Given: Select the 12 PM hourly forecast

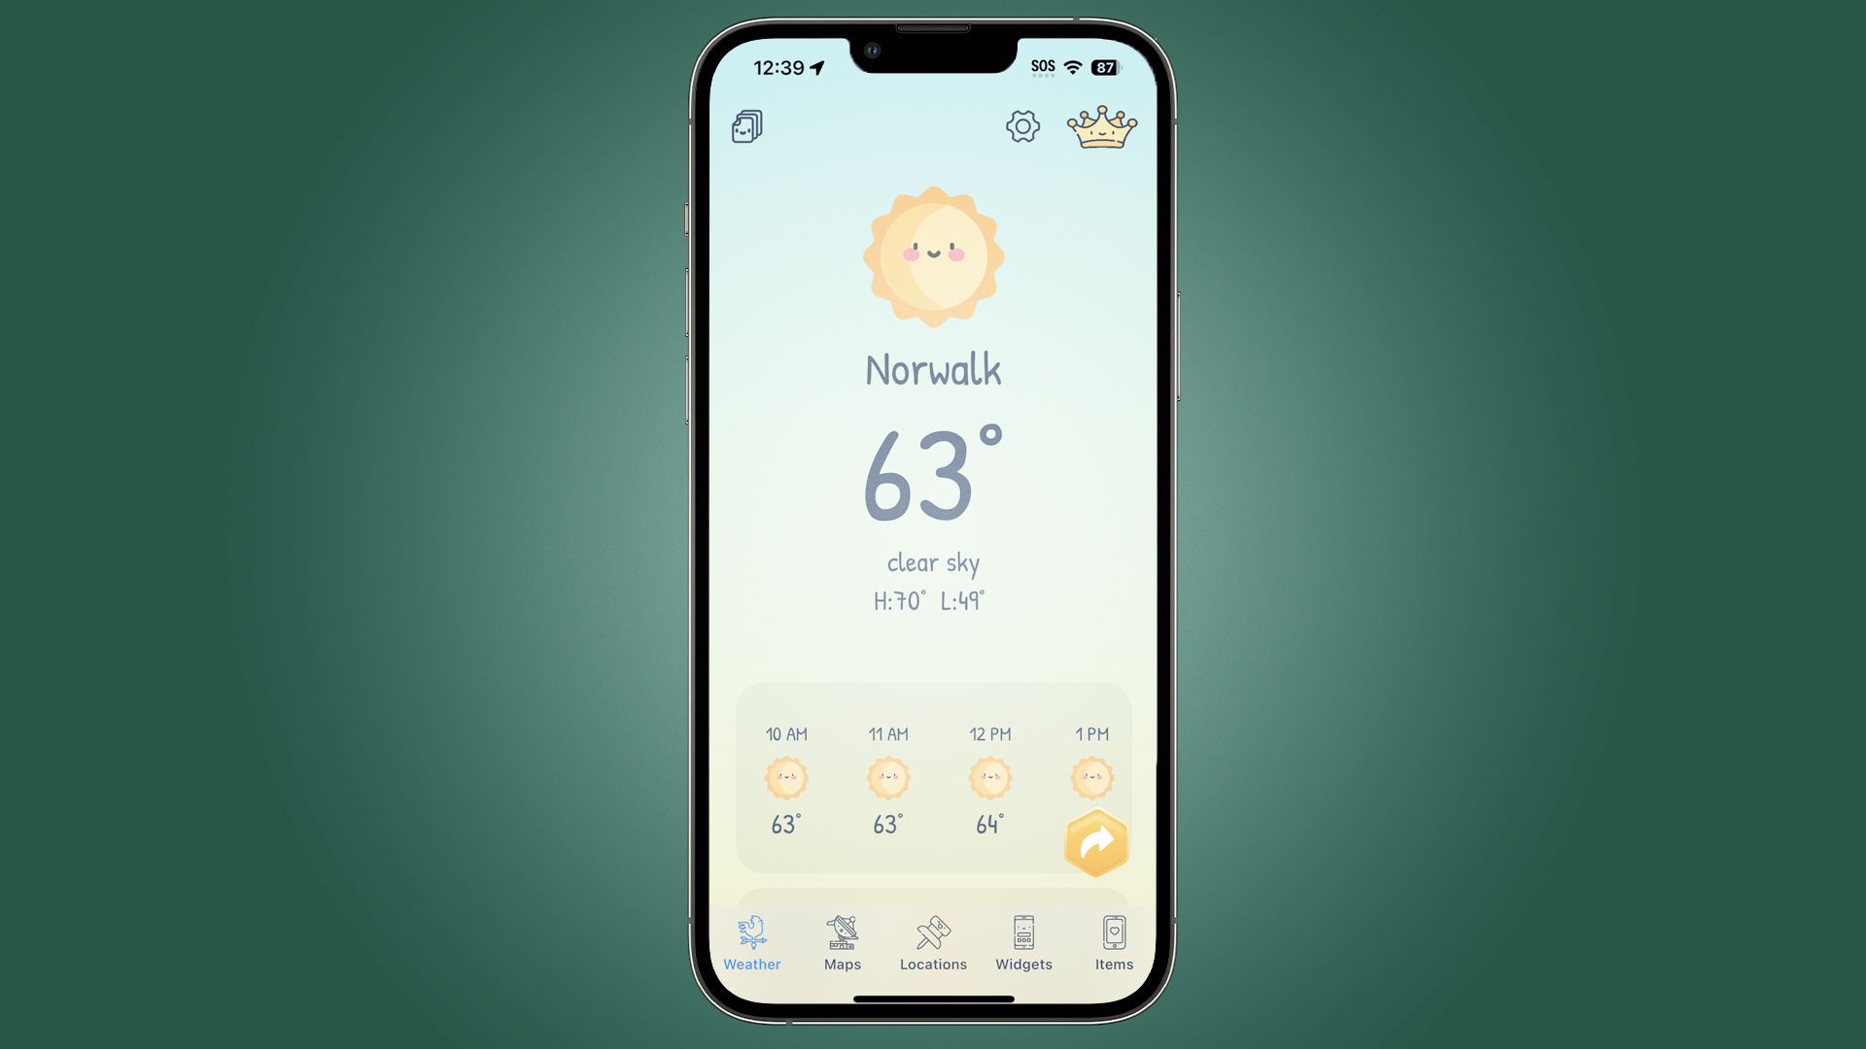Looking at the screenshot, I should (988, 779).
